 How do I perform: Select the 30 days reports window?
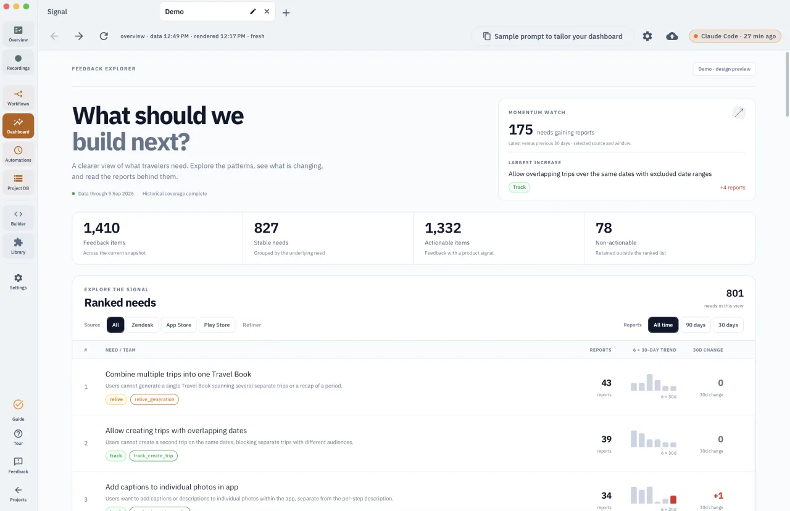click(x=728, y=325)
